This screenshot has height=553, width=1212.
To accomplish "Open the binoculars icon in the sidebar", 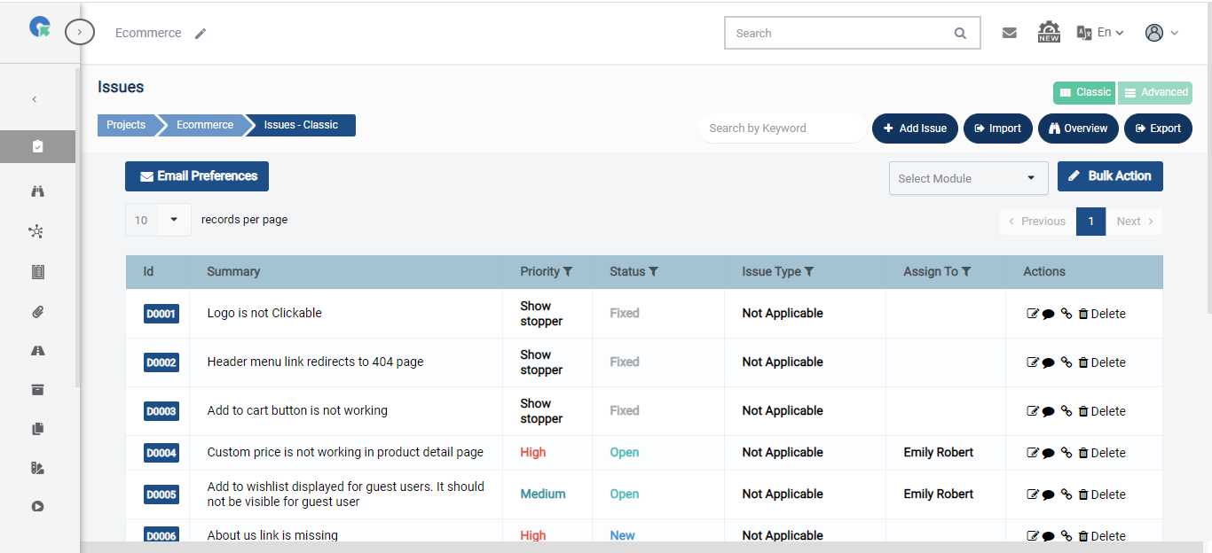I will point(37,191).
